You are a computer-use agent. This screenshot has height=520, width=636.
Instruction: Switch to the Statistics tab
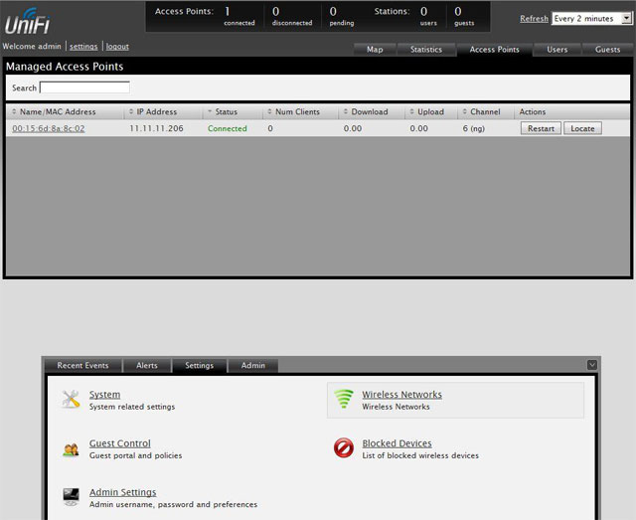(426, 50)
